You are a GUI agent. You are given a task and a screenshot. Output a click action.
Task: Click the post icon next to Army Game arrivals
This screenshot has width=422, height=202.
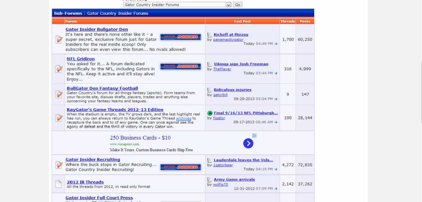(210, 179)
